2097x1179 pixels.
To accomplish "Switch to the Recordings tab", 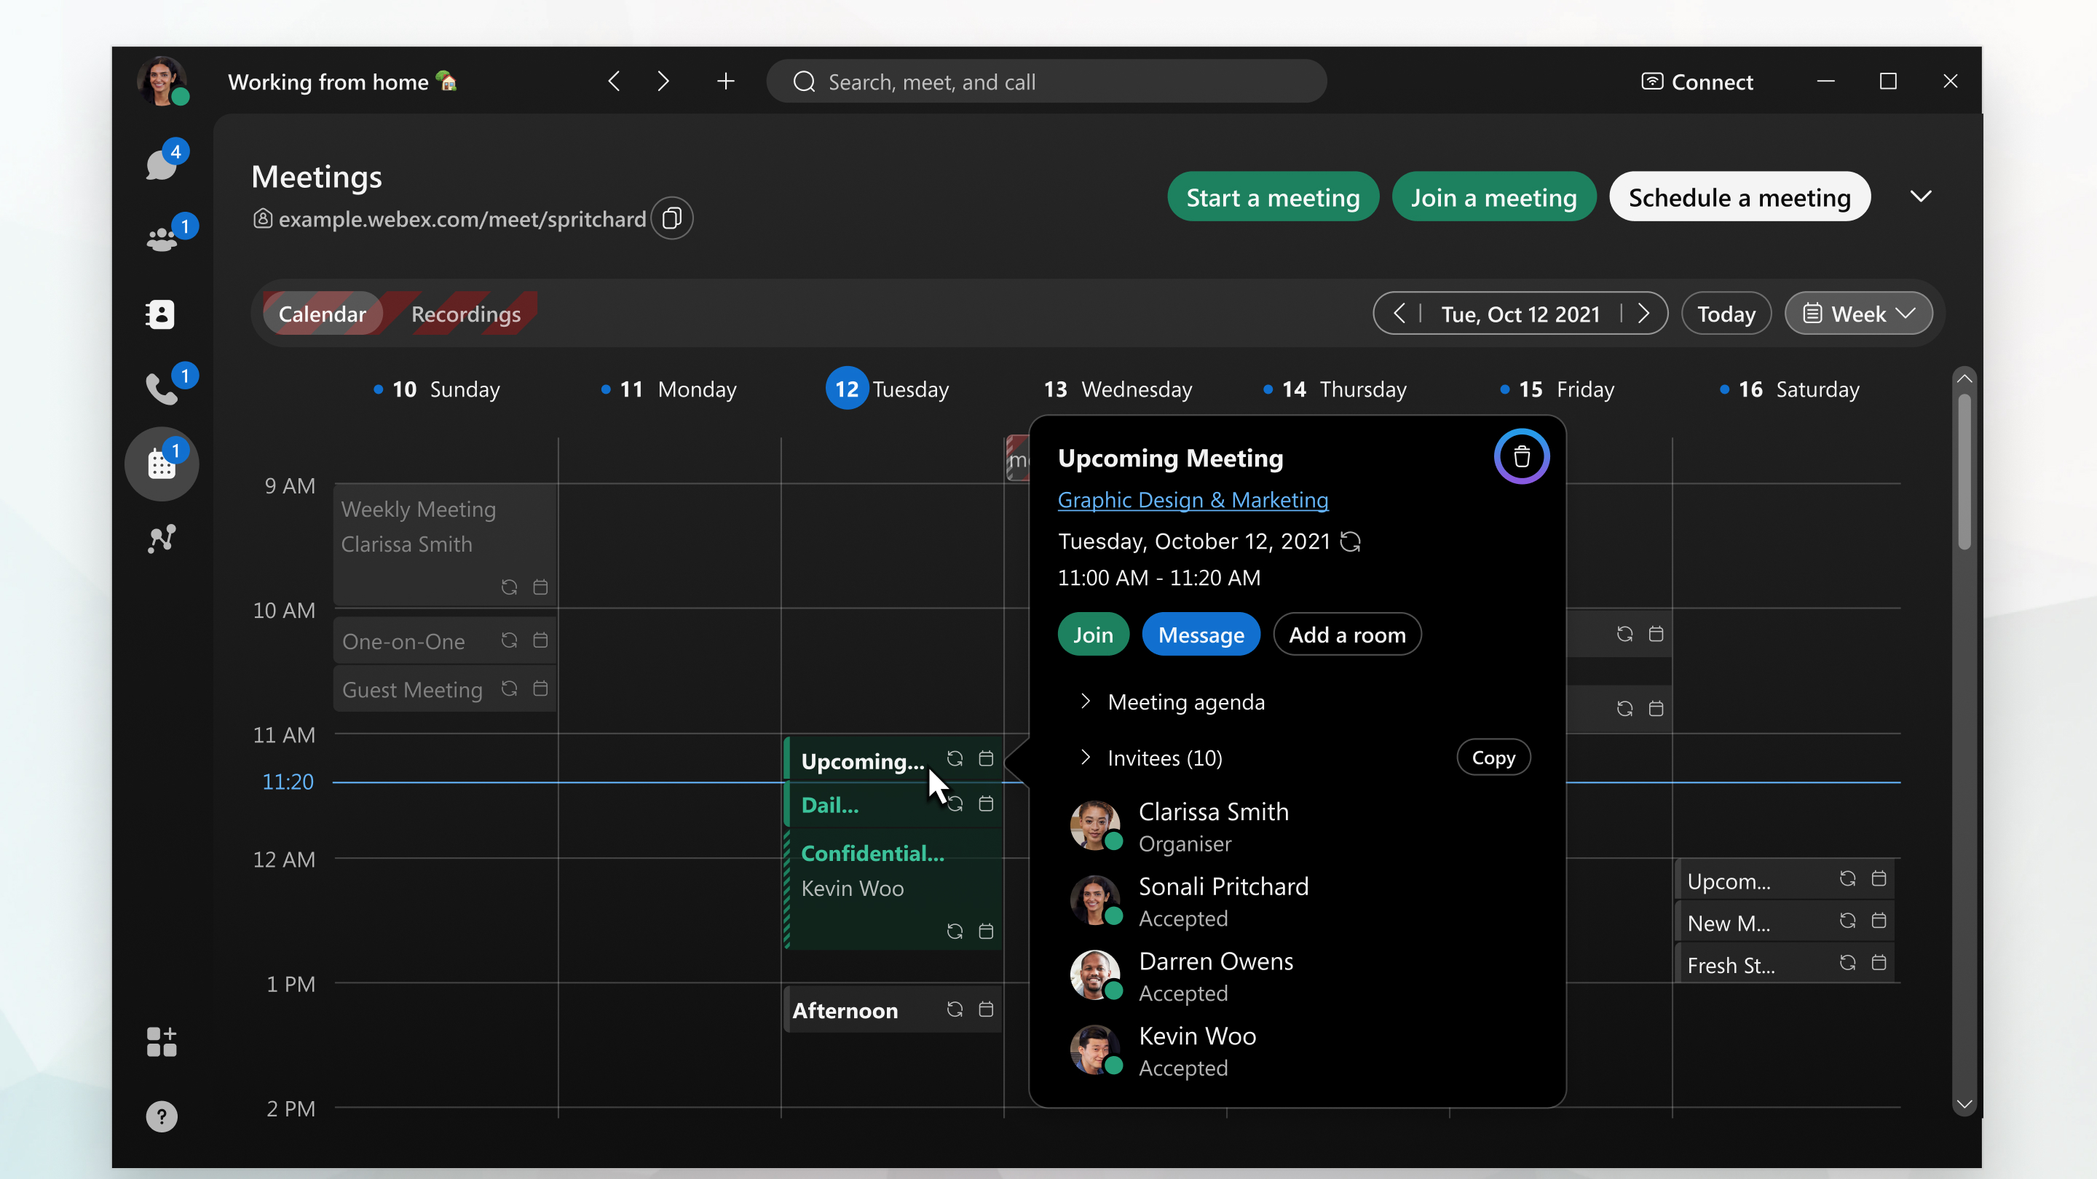I will (465, 314).
